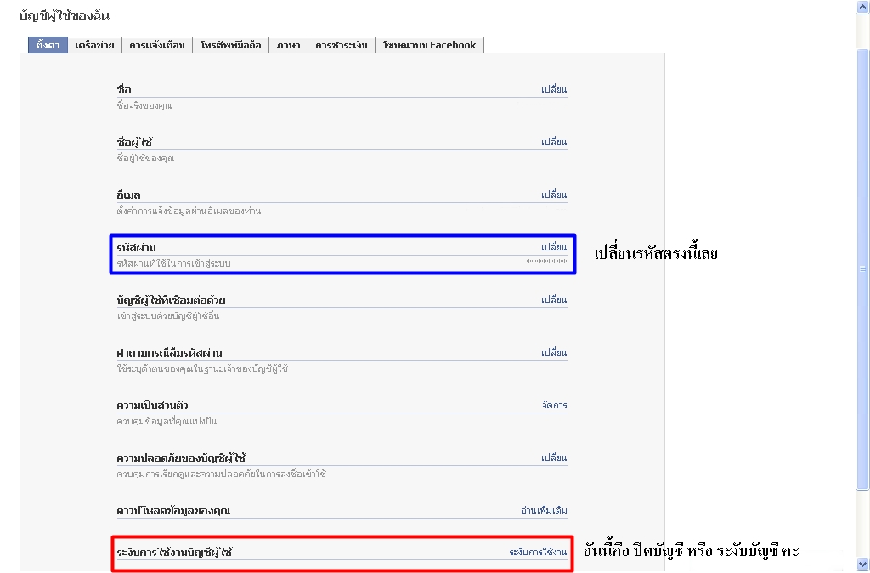Click เปลี่ยน for ชื่อผู้ใช้ (Username)
The height and width of the screenshot is (573, 870).
(554, 143)
